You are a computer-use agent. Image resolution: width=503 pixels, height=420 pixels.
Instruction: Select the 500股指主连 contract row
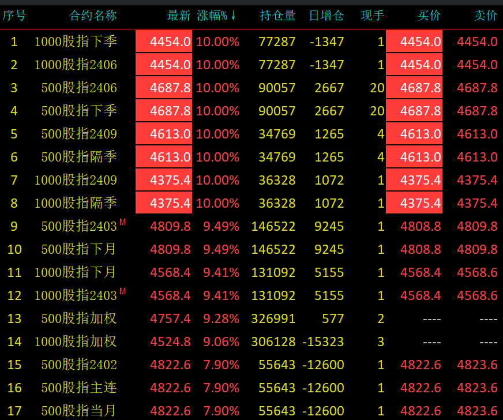[79, 388]
